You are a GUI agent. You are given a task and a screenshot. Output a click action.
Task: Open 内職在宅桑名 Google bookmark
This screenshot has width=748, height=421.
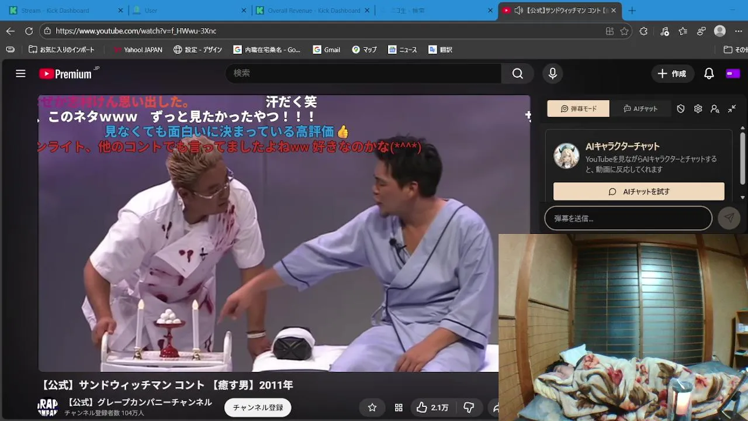267,50
